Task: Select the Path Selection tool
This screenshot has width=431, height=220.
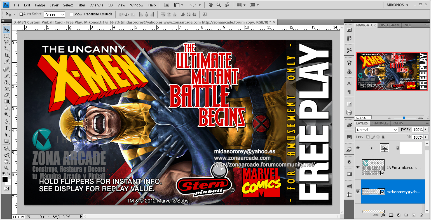Action: click(6, 134)
